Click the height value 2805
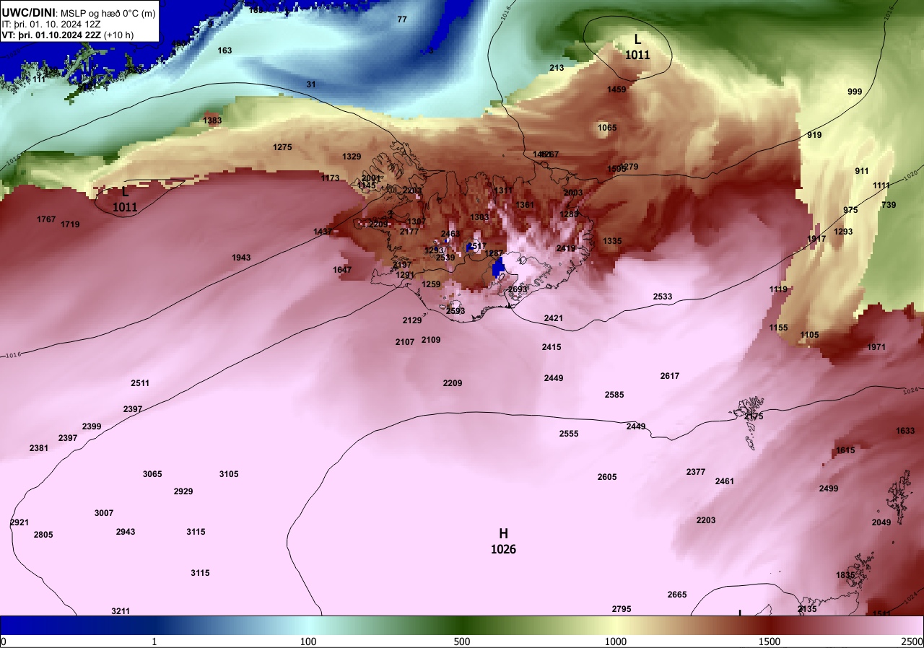This screenshot has height=648, width=924. click(43, 535)
